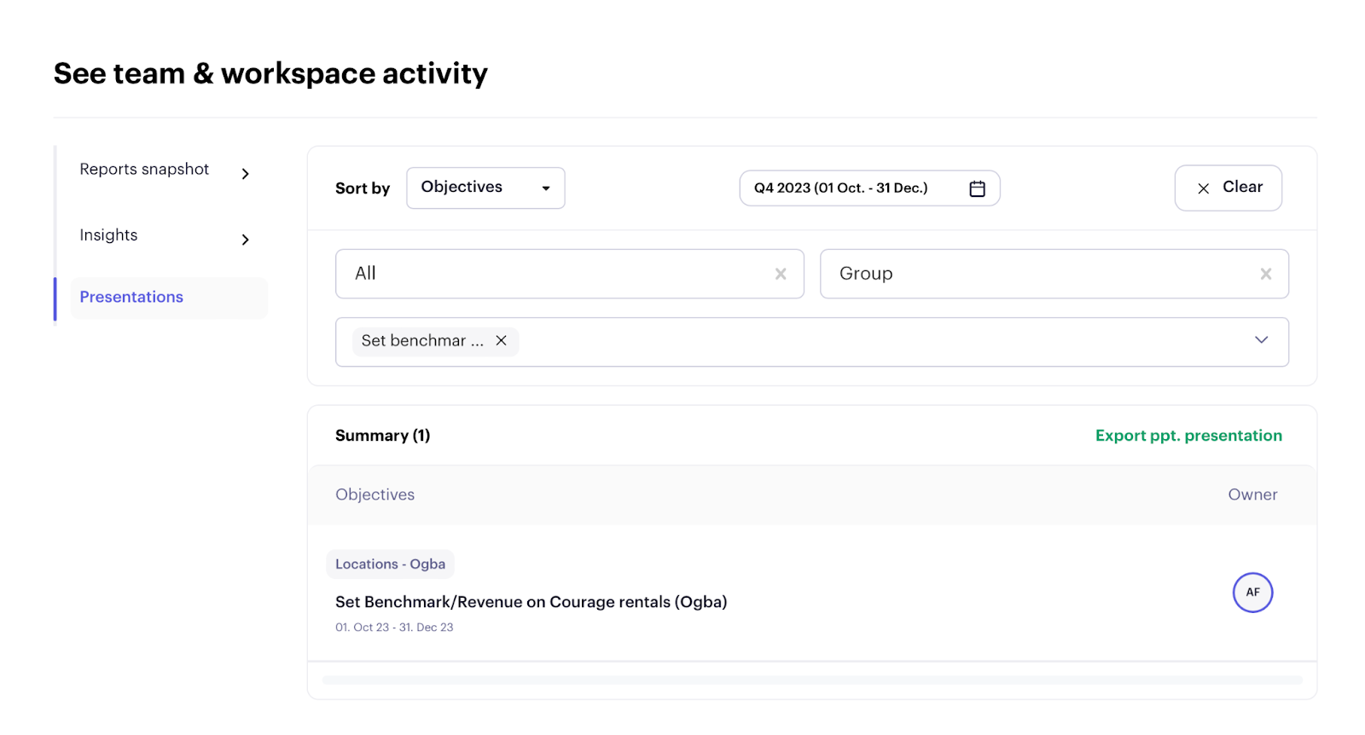Click the 'Locations - Ogba' tag

pyautogui.click(x=390, y=564)
